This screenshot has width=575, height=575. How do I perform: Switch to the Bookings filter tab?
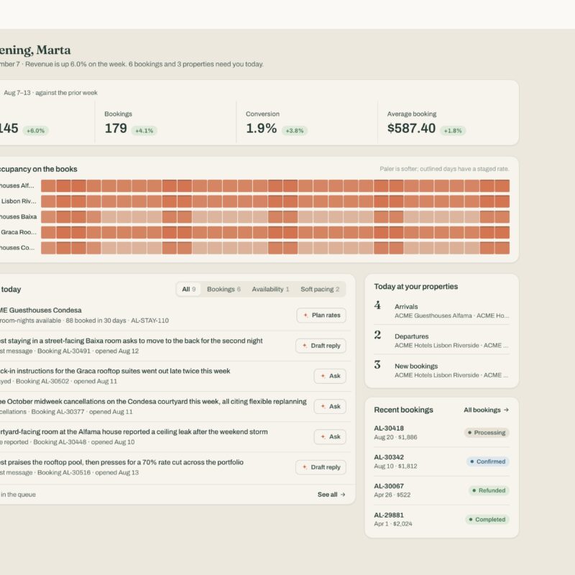(x=224, y=290)
